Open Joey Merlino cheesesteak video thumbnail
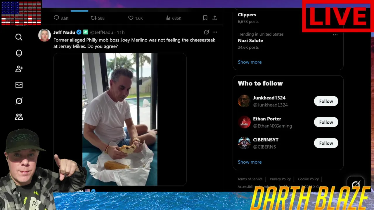Image resolution: width=374 pixels, height=210 pixels. pyautogui.click(x=120, y=119)
